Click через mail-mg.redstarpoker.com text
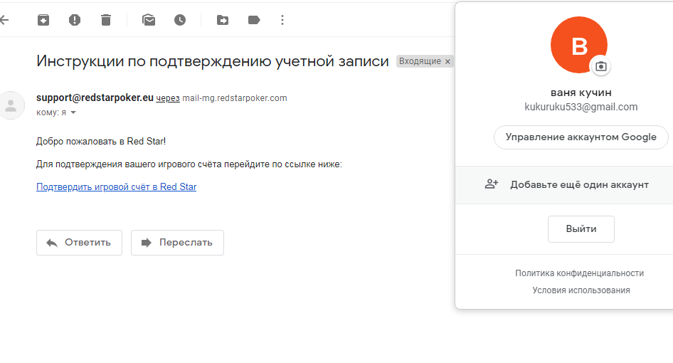Image resolution: width=673 pixels, height=363 pixels. click(221, 98)
